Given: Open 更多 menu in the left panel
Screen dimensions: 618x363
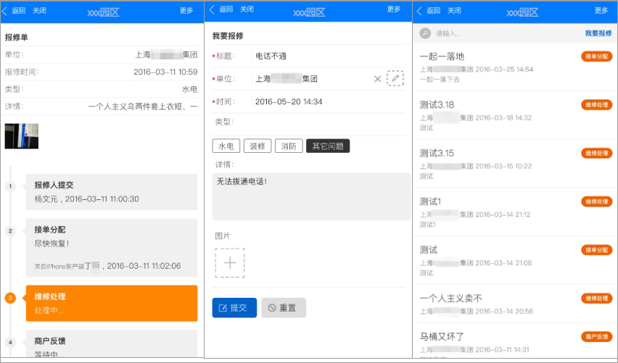Looking at the screenshot, I should [x=186, y=11].
